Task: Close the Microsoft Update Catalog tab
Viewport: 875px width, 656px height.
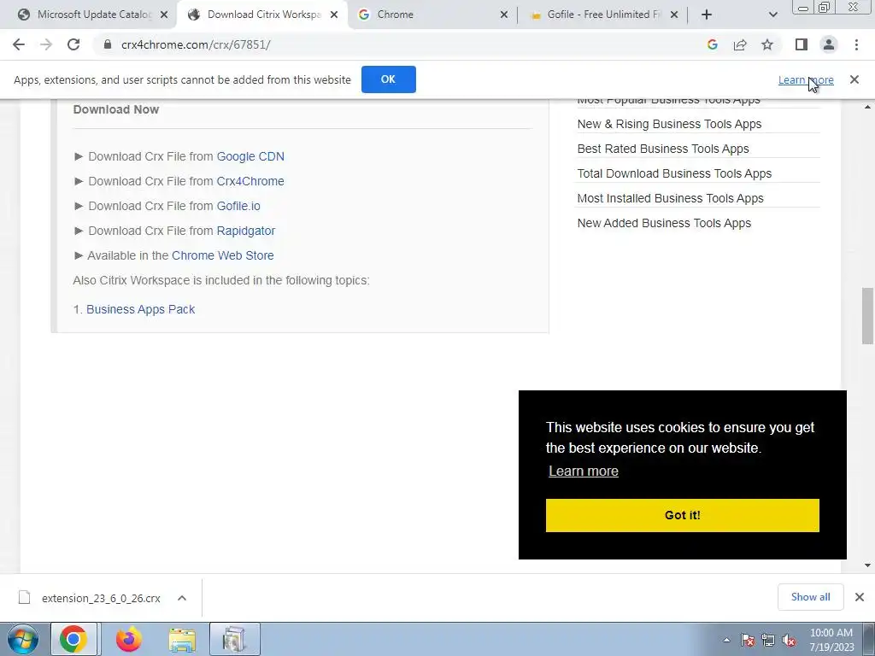Action: pyautogui.click(x=164, y=15)
